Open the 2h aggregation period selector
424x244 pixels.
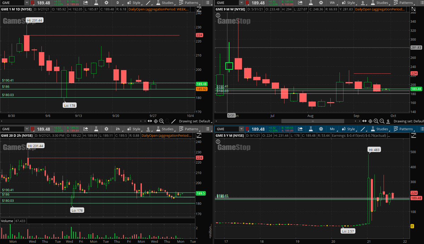(x=119, y=129)
